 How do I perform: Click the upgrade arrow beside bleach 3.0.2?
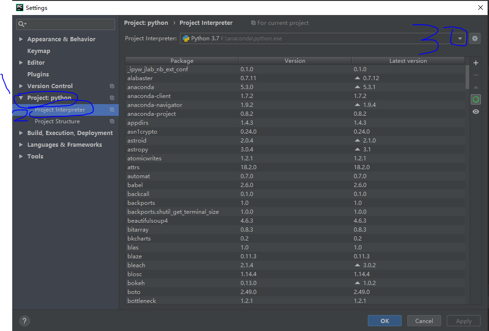(357, 265)
